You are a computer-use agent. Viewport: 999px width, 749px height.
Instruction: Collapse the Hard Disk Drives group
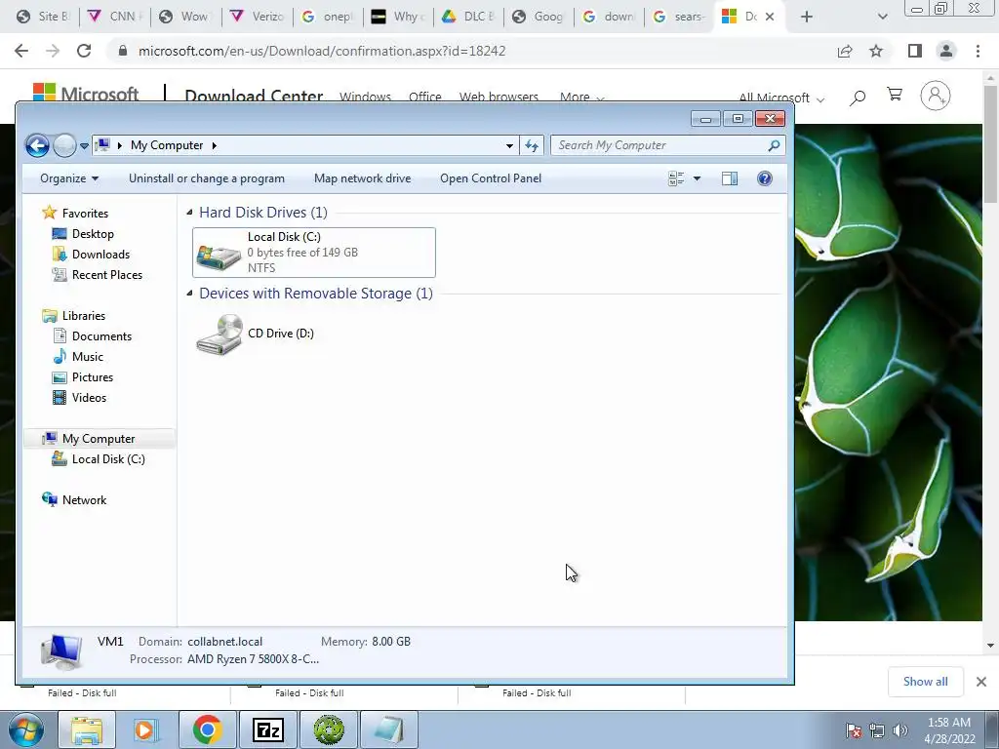[x=189, y=212]
